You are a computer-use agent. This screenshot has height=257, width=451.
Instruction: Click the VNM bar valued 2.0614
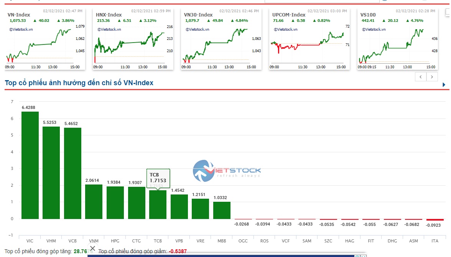(94, 202)
